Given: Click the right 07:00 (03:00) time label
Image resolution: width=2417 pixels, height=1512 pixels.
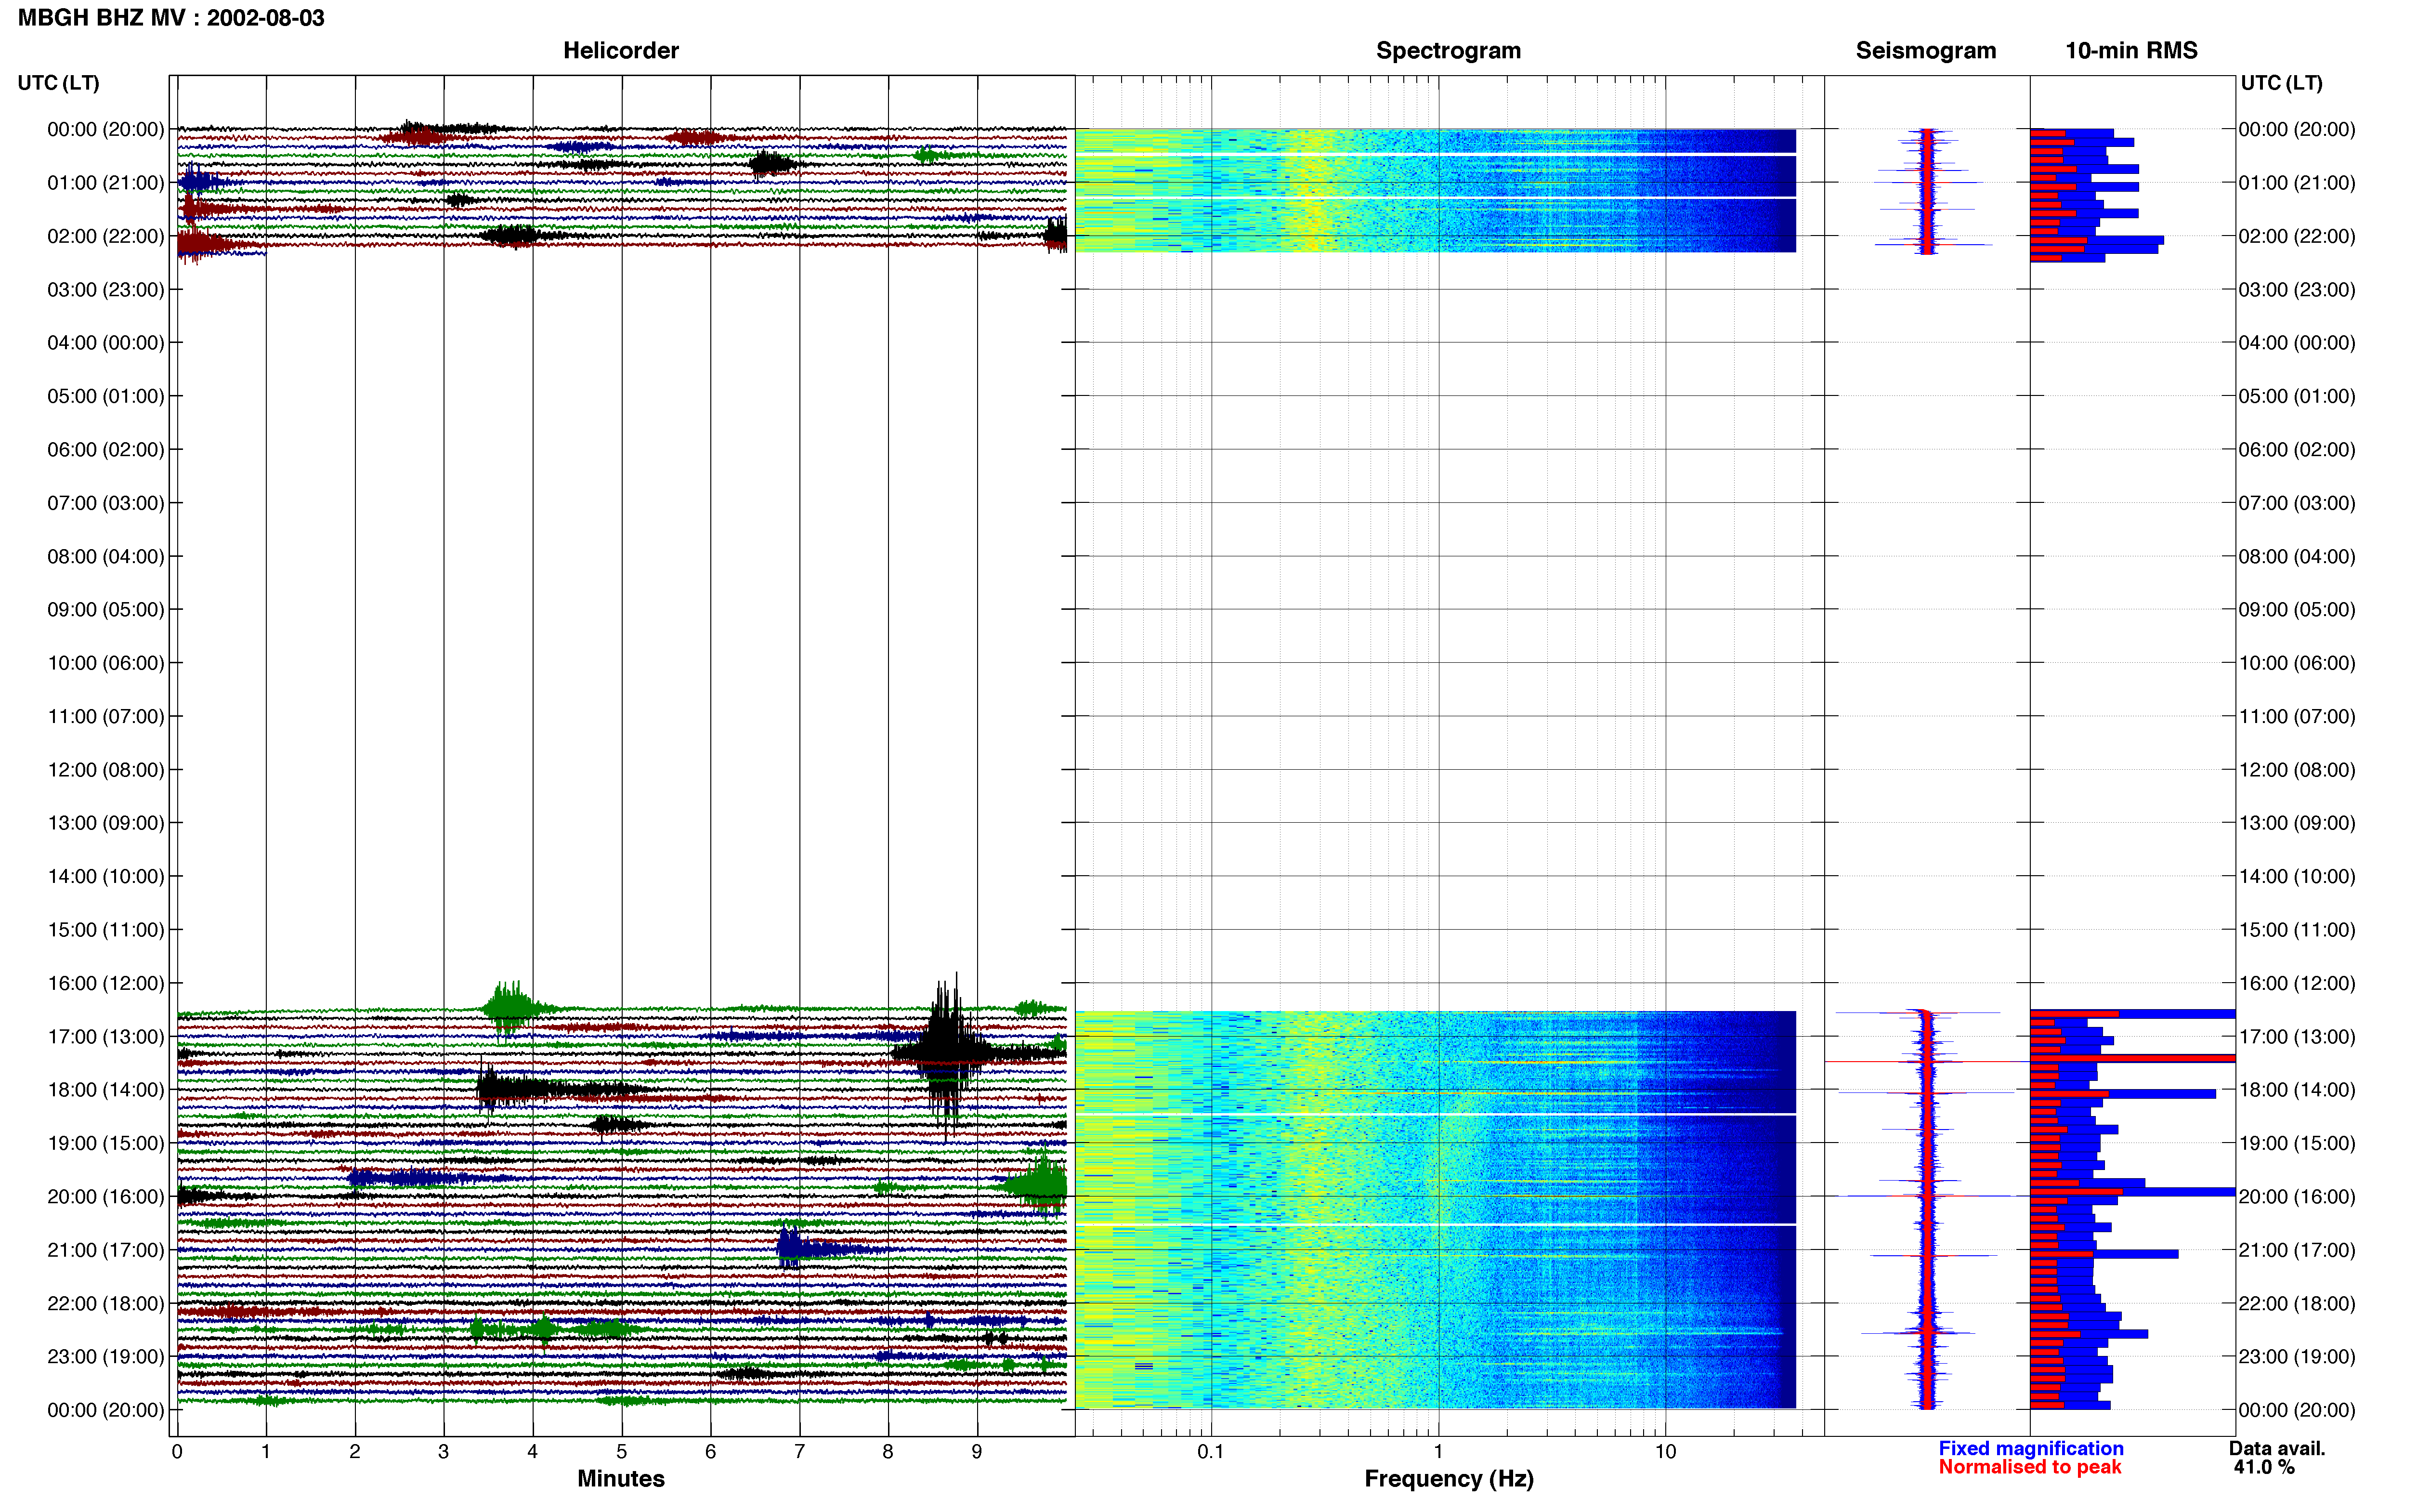Looking at the screenshot, I should coord(2297,503).
